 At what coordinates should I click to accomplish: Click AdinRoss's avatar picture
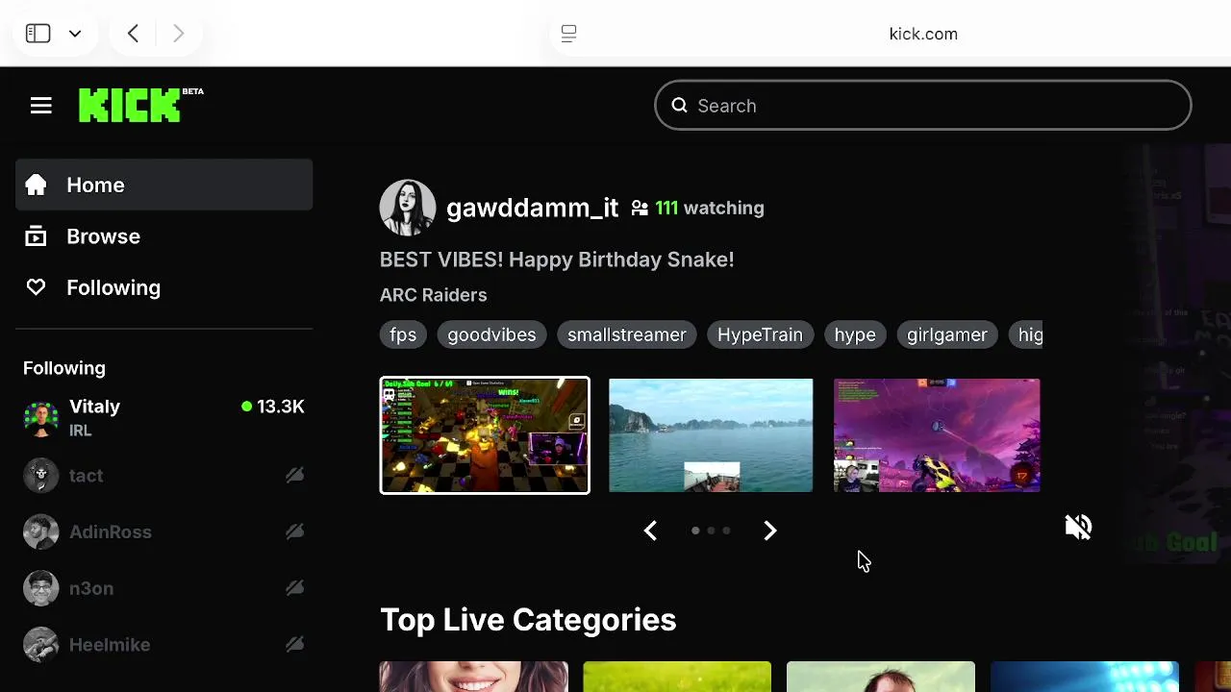tap(40, 531)
